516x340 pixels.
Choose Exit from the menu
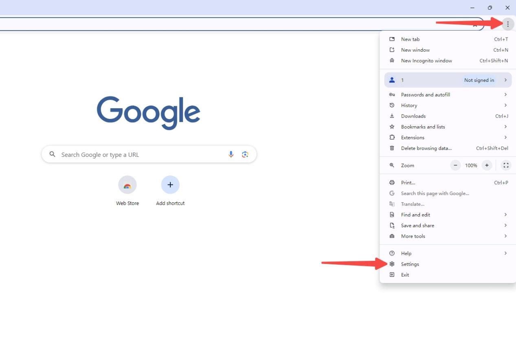coord(448,275)
